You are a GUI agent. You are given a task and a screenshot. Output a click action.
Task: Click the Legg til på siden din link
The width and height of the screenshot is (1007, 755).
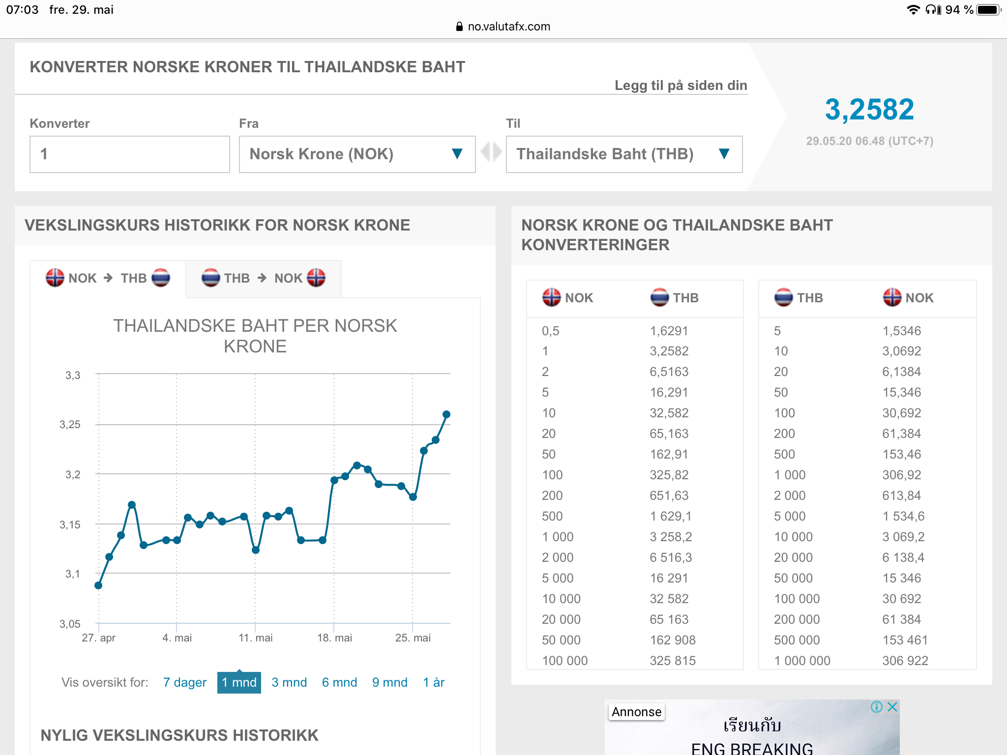681,86
